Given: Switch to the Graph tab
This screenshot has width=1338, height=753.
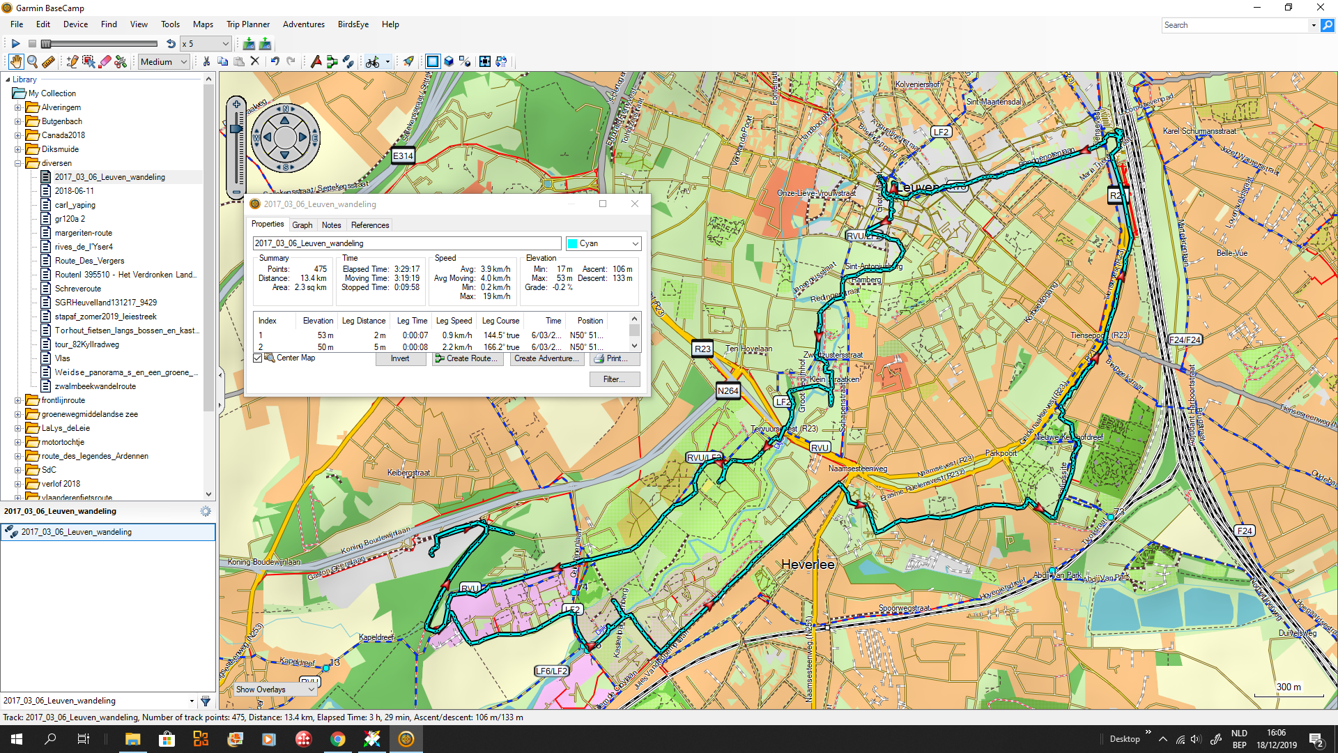Looking at the screenshot, I should (302, 225).
